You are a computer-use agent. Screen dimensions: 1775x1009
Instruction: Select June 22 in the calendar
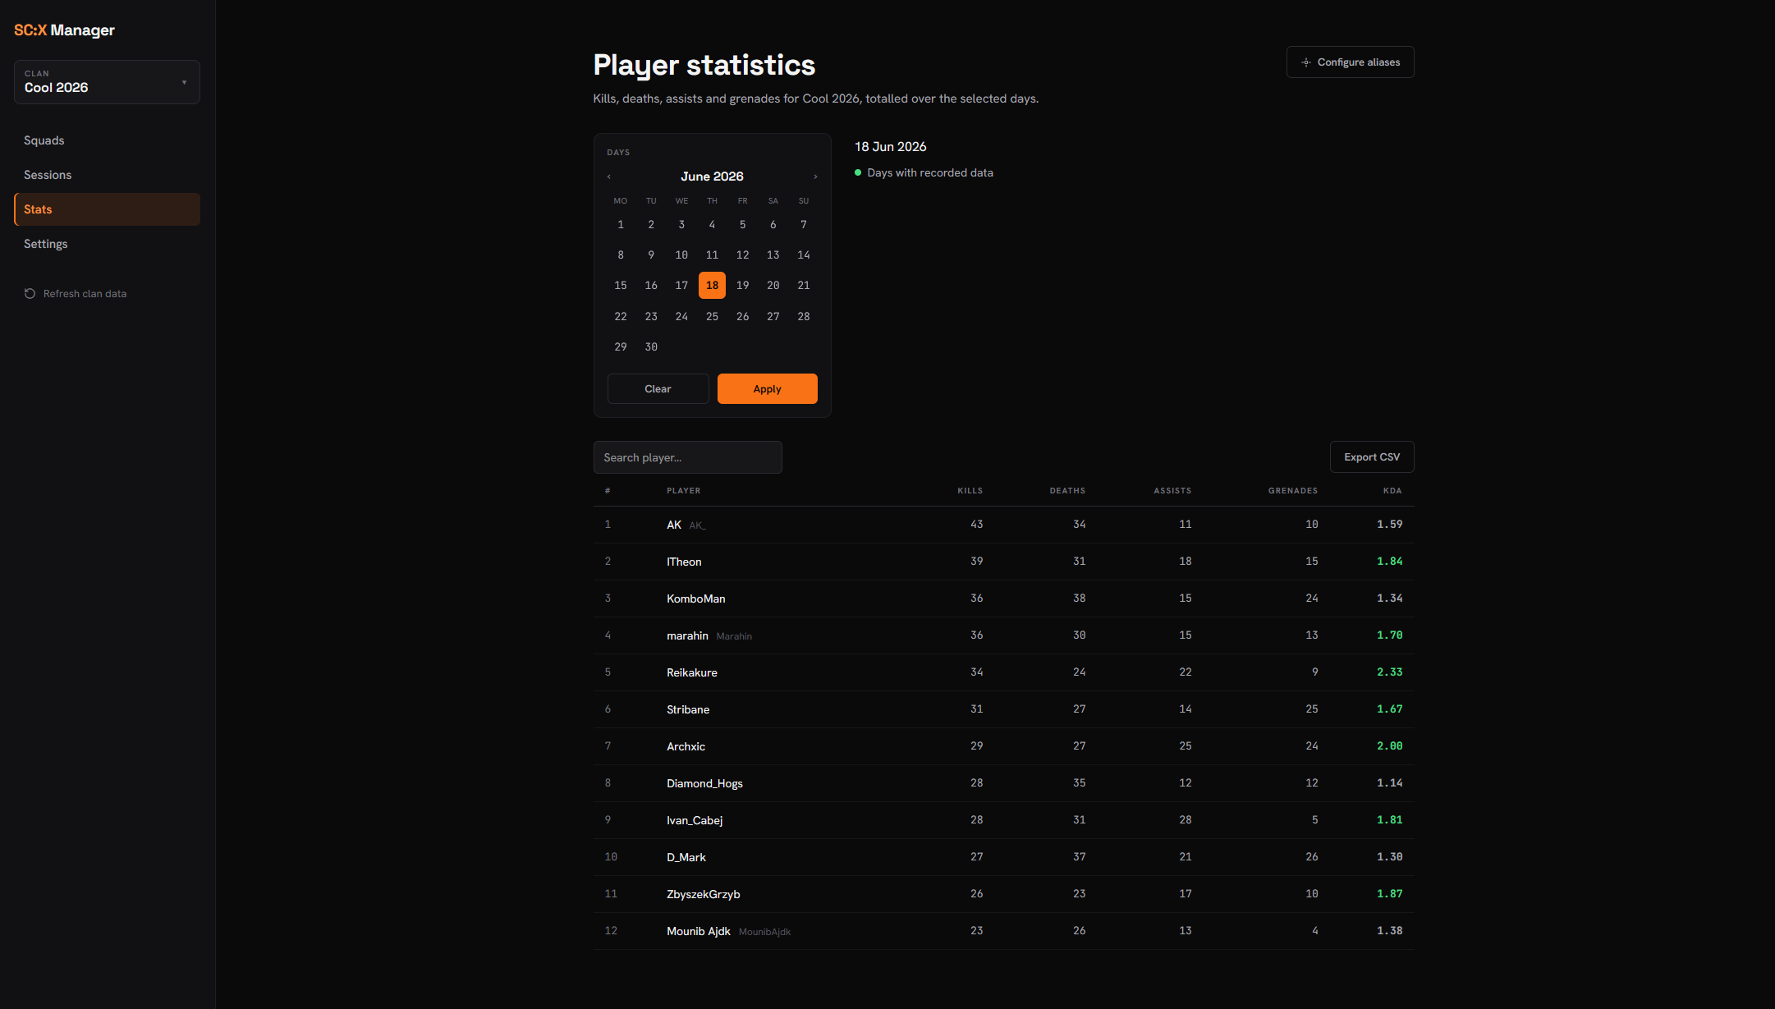(621, 317)
